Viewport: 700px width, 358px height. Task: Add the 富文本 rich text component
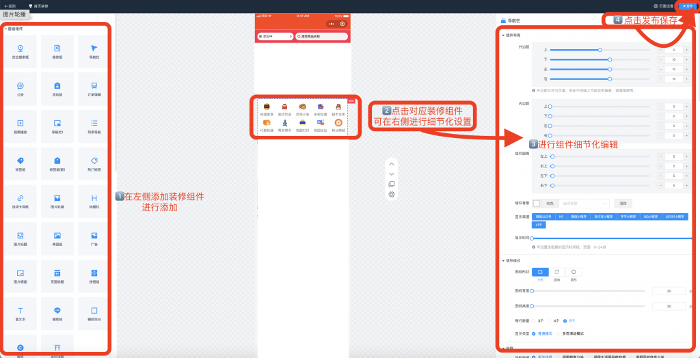tap(21, 312)
